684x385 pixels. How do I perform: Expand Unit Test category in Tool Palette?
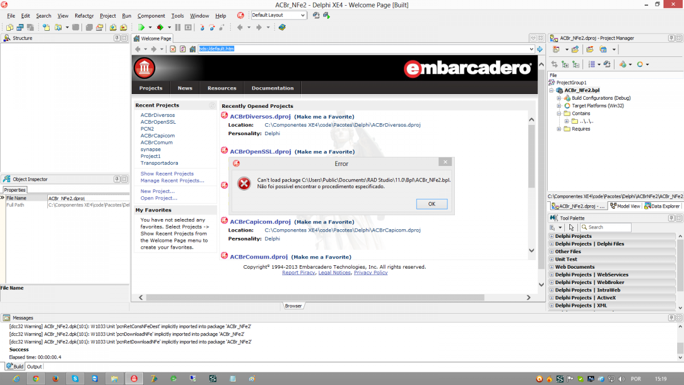552,260
